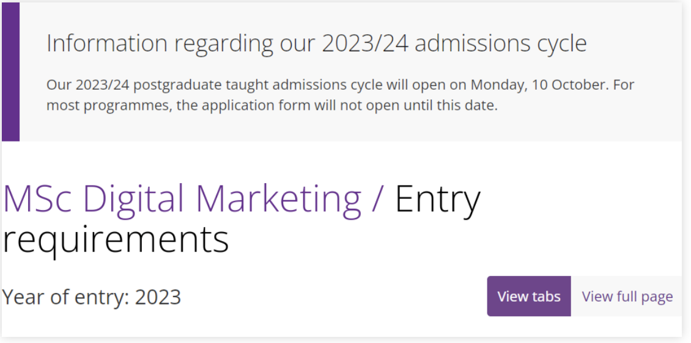
Task: Switch to the View tabs option
Action: point(528,297)
